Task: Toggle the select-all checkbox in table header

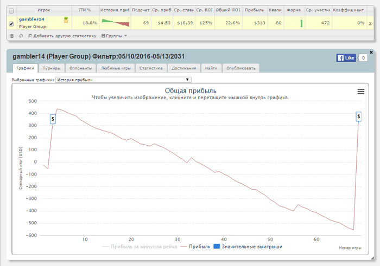Action: [11, 11]
